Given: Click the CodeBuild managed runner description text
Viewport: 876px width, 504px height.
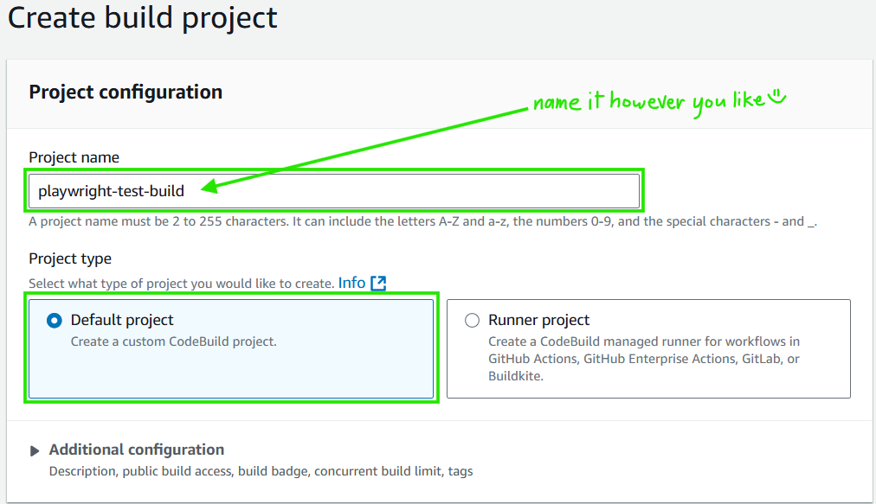Looking at the screenshot, I should click(x=644, y=358).
